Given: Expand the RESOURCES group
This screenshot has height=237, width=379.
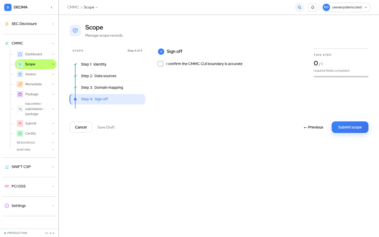Looking at the screenshot, I should pos(36,143).
